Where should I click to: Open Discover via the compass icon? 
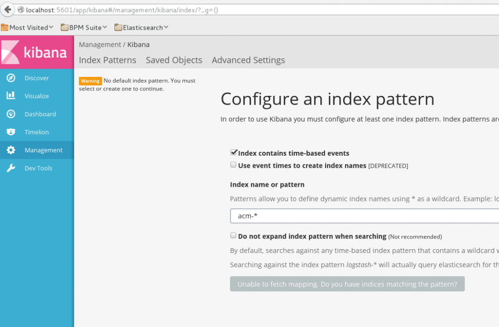[11, 78]
